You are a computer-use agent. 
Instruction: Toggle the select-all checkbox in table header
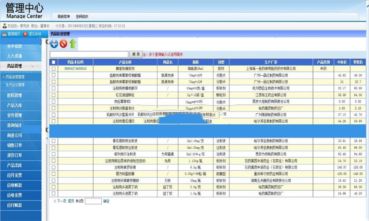click(x=54, y=62)
